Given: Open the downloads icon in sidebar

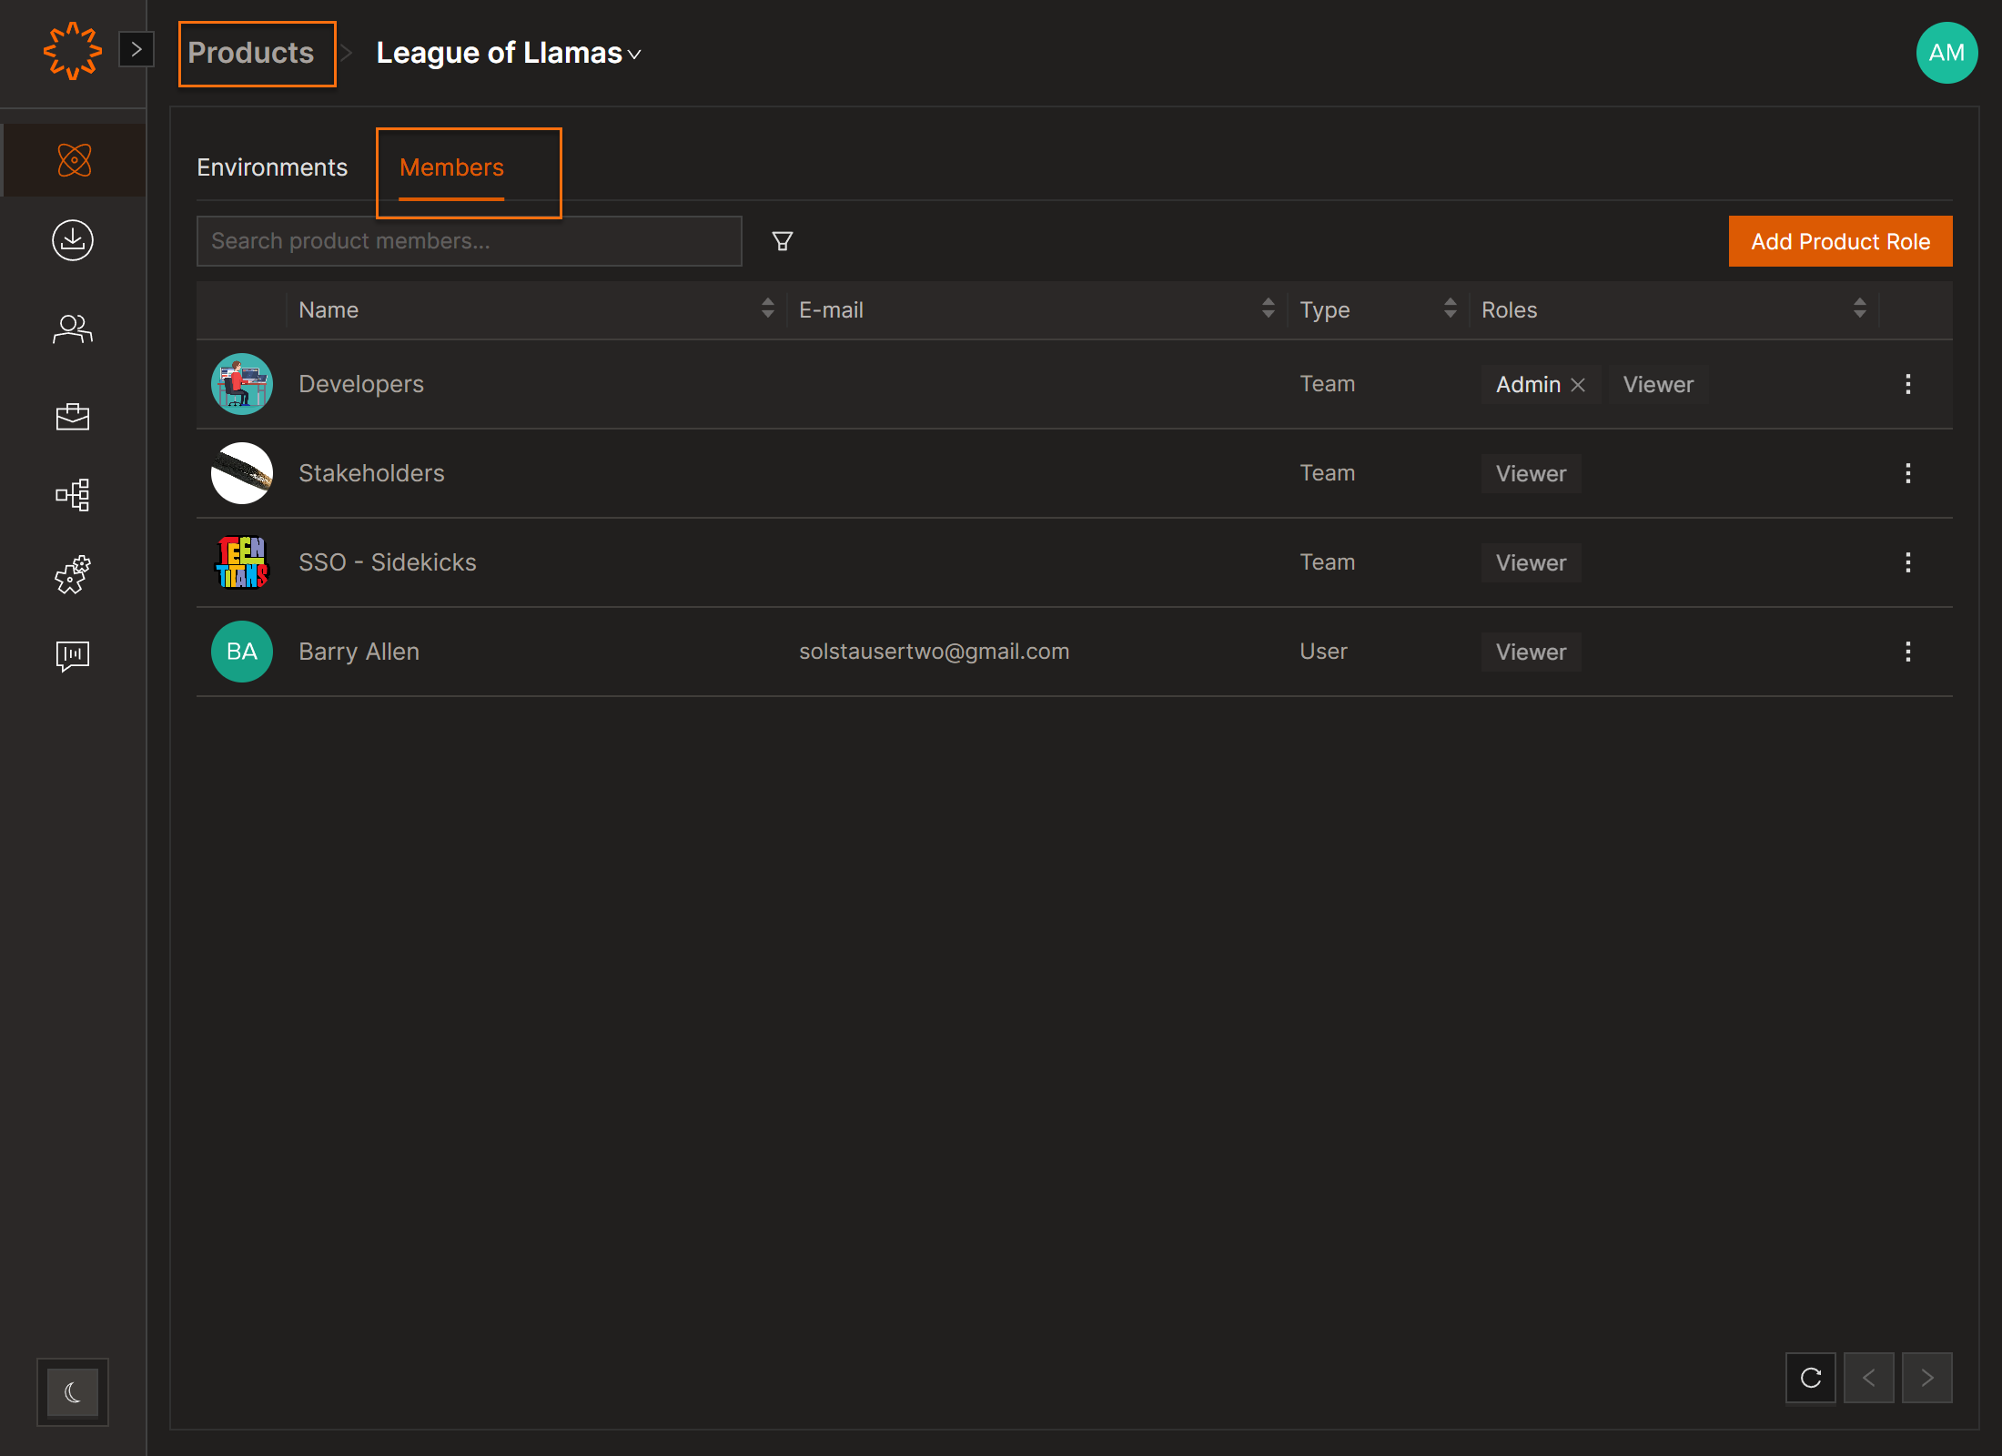Looking at the screenshot, I should 73,240.
